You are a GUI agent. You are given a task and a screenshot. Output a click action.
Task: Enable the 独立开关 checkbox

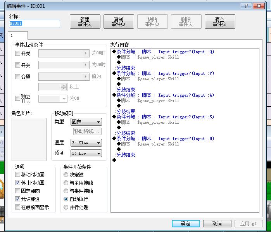[x=17, y=99]
